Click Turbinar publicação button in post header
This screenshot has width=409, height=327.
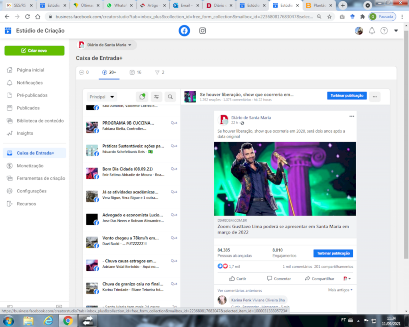347,96
